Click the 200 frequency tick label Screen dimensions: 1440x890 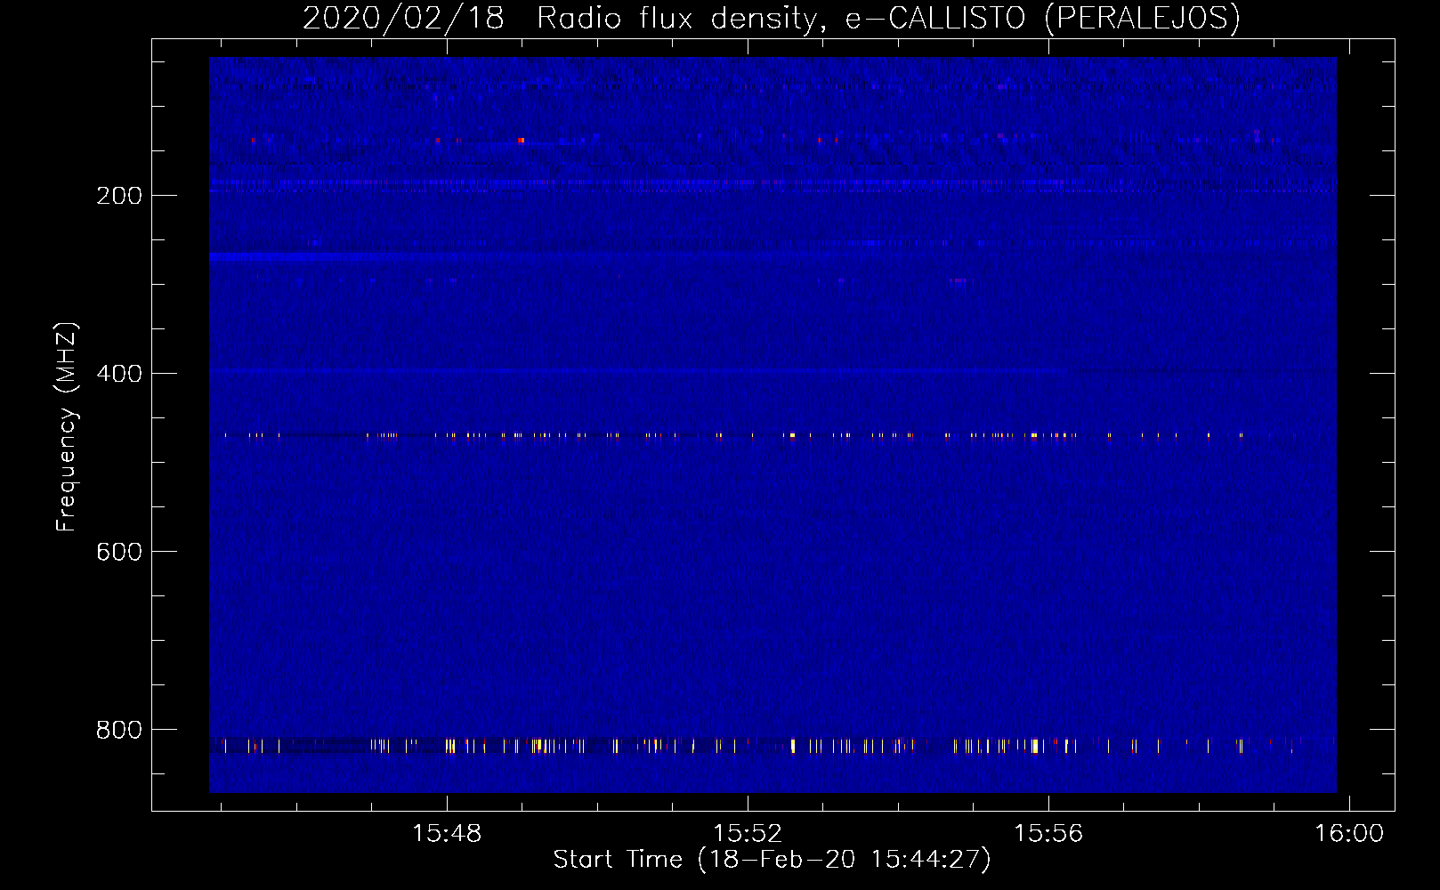119,196
